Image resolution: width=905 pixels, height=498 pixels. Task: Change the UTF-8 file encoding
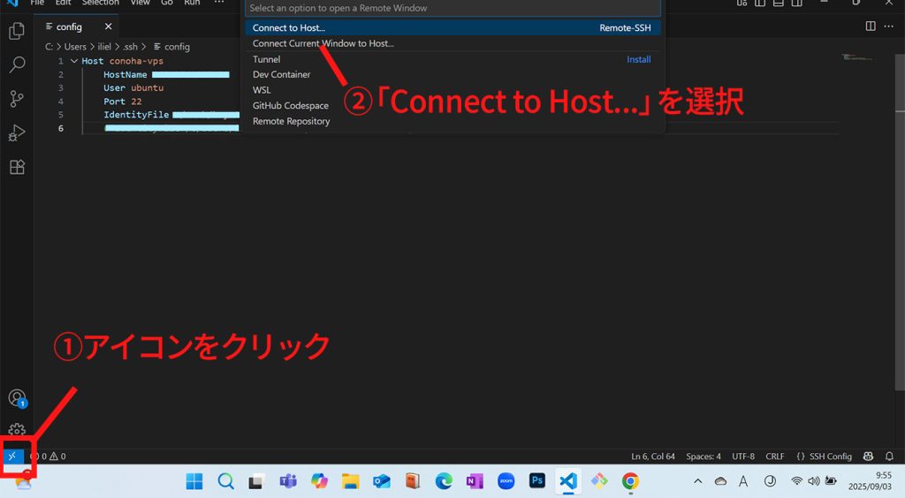coord(742,456)
